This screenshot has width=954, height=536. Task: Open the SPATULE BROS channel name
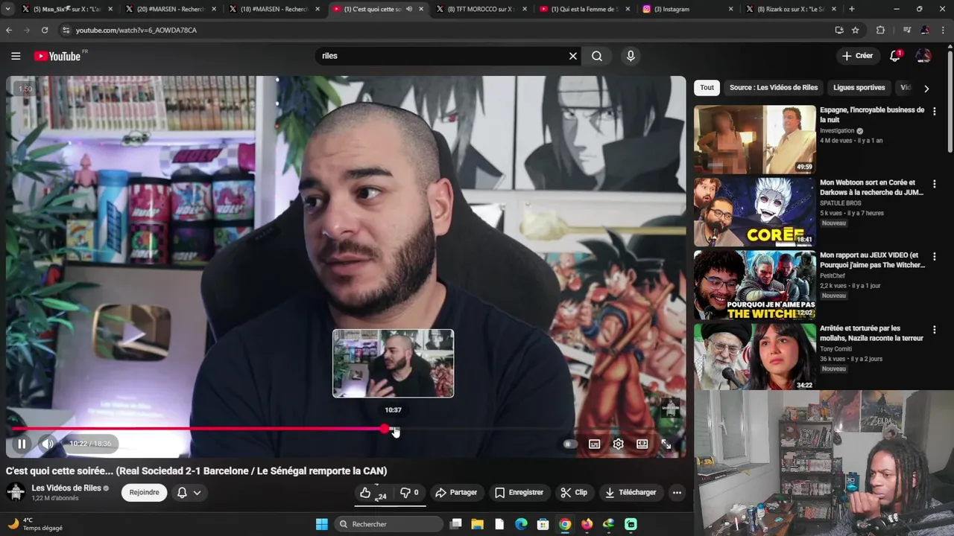[x=841, y=203]
